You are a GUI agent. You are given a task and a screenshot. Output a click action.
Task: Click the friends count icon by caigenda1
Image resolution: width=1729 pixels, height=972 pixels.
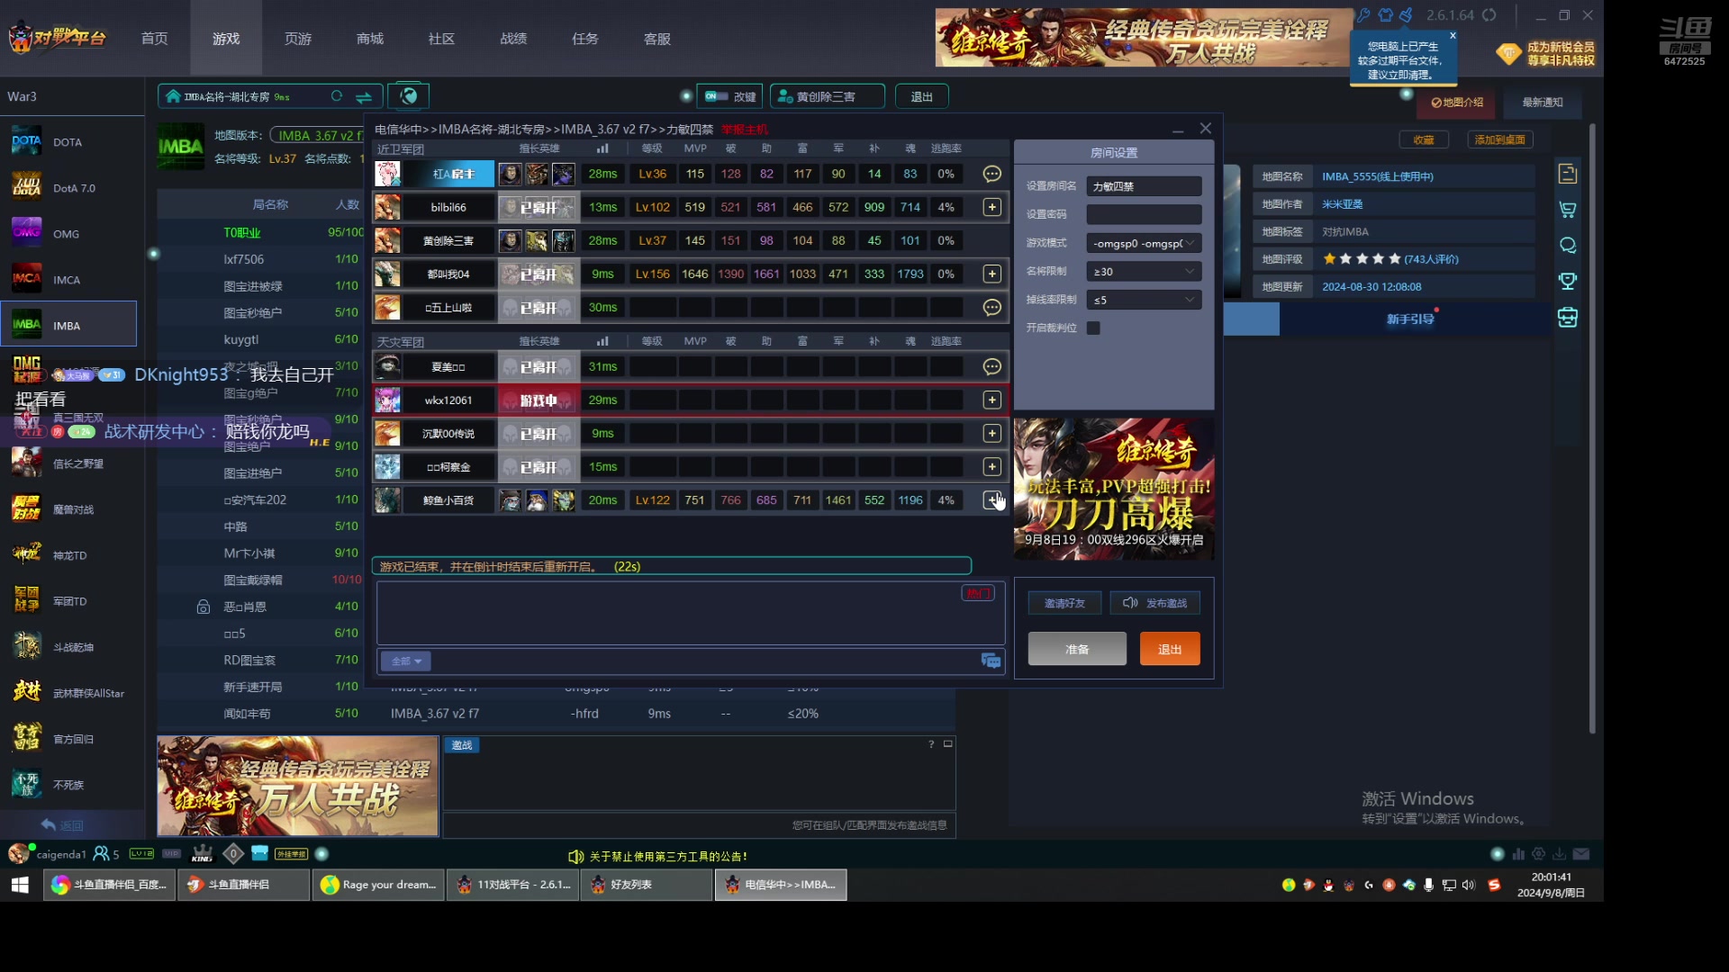102,853
